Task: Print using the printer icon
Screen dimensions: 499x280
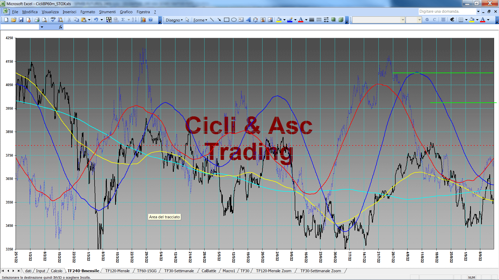Action: (37, 20)
